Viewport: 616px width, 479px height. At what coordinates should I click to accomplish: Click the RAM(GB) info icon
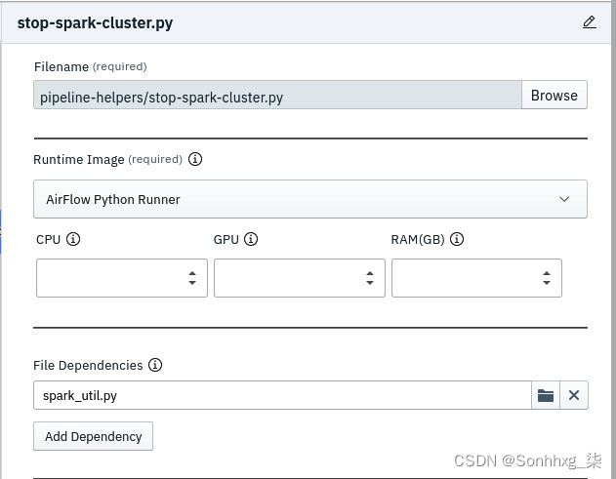(x=457, y=239)
